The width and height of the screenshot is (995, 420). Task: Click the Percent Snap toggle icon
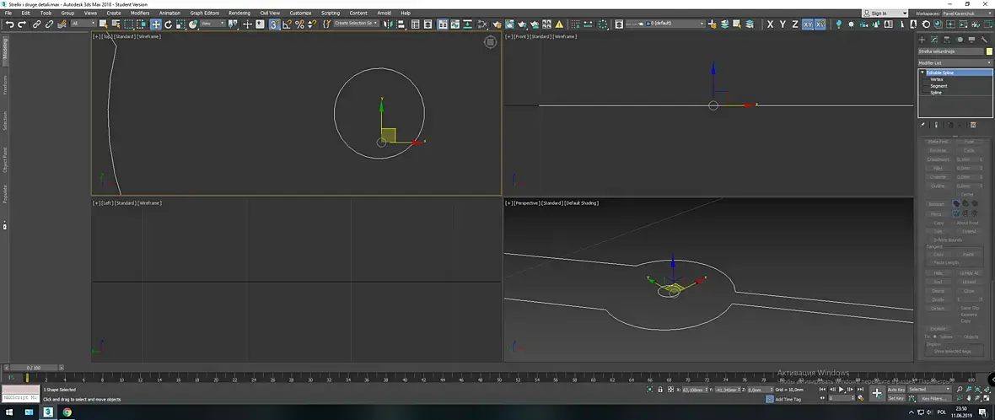point(299,24)
